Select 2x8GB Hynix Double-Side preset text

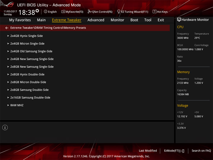27,74
